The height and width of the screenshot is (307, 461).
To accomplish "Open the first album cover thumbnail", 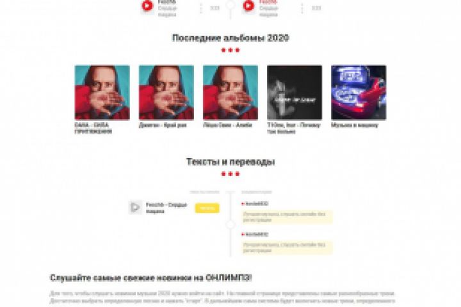I will tap(102, 92).
